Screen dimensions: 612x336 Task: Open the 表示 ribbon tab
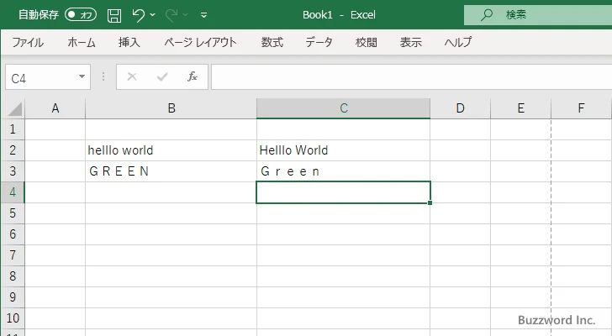click(x=410, y=42)
